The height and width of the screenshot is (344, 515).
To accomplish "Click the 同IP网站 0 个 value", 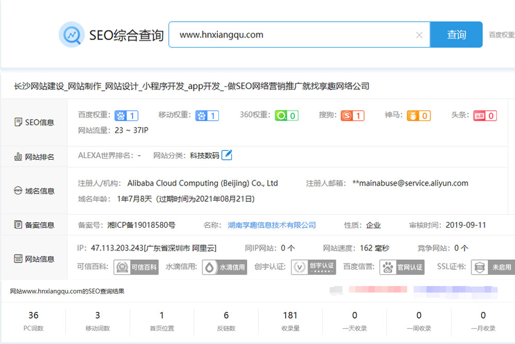I will pyautogui.click(x=288, y=248).
